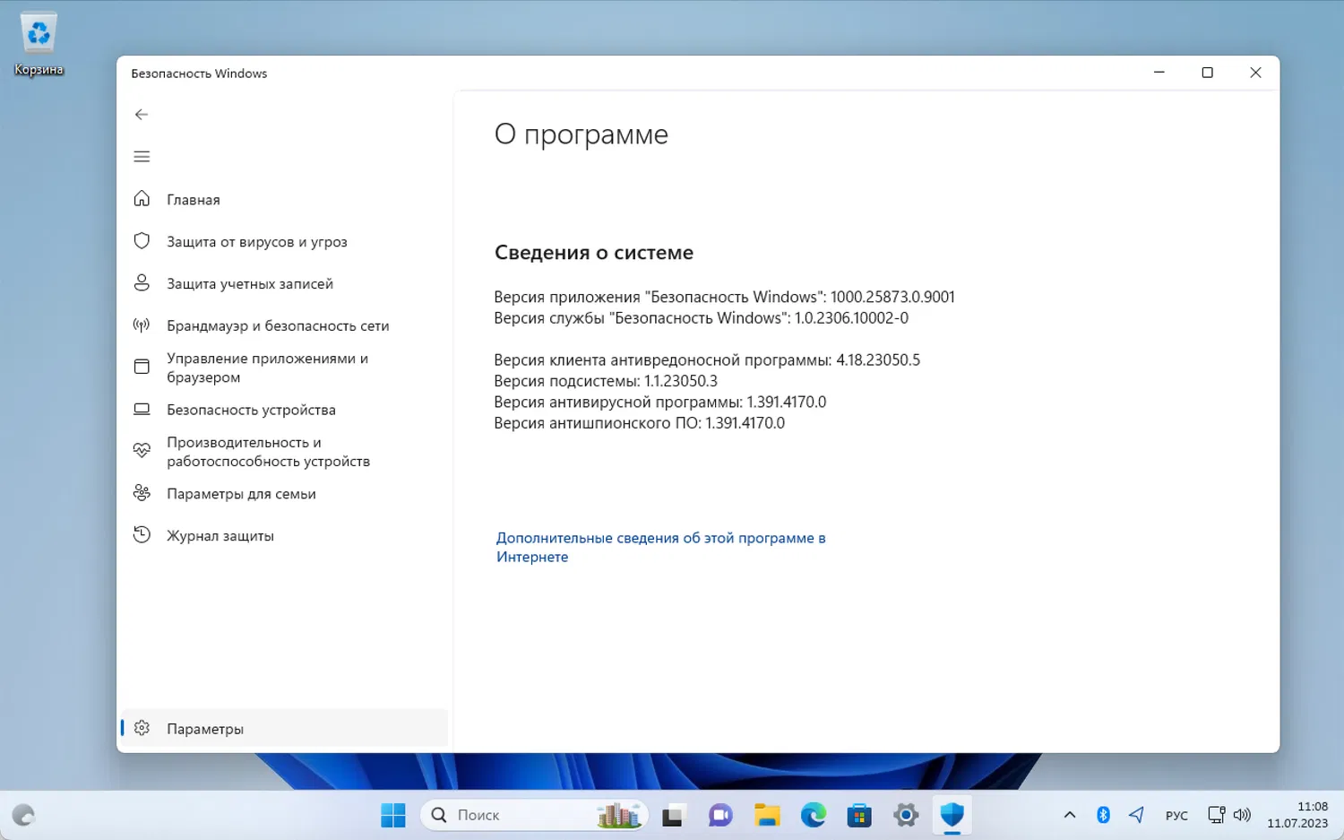
Task: Open the network tray icon
Action: click(x=1216, y=815)
